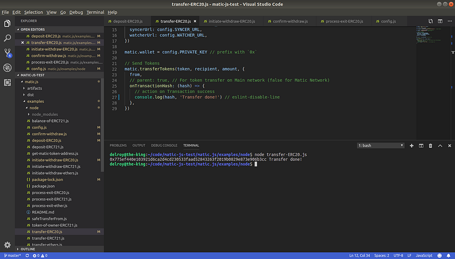The image size is (455, 259).
Task: Open the Extensions view icon
Action: (7, 82)
